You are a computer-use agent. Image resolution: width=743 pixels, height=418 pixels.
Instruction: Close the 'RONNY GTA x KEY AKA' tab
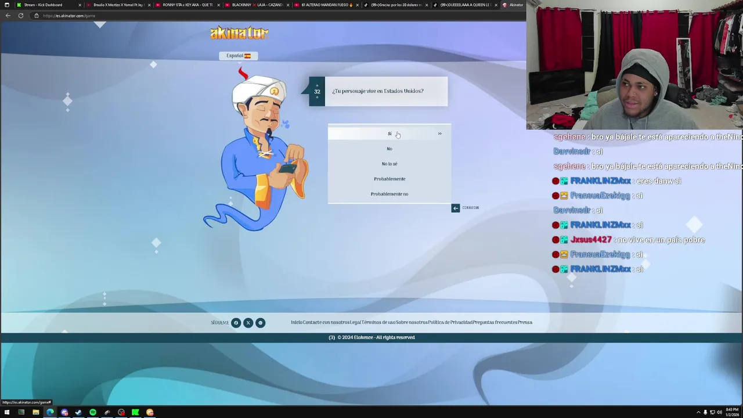[x=218, y=5]
